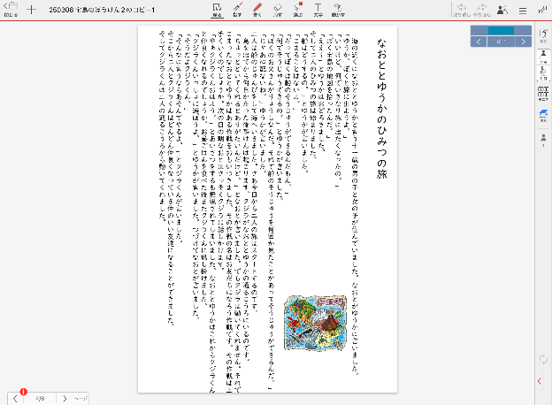
Task: Open the seating grid view
Action: [543, 95]
